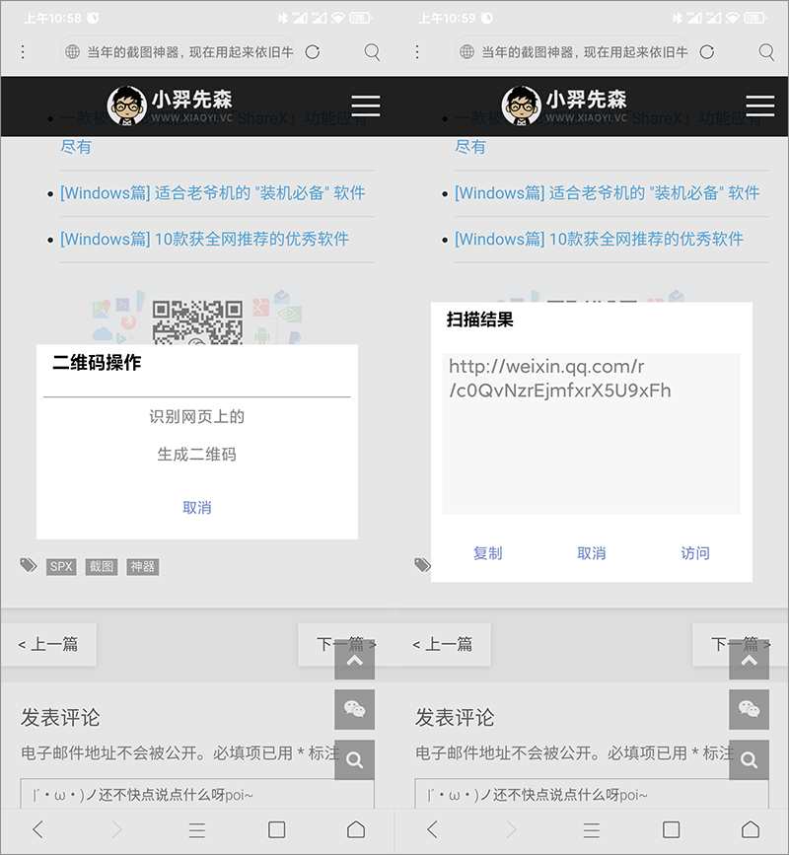Tap WeChat floating button on left phone
The image size is (789, 855).
point(354,709)
